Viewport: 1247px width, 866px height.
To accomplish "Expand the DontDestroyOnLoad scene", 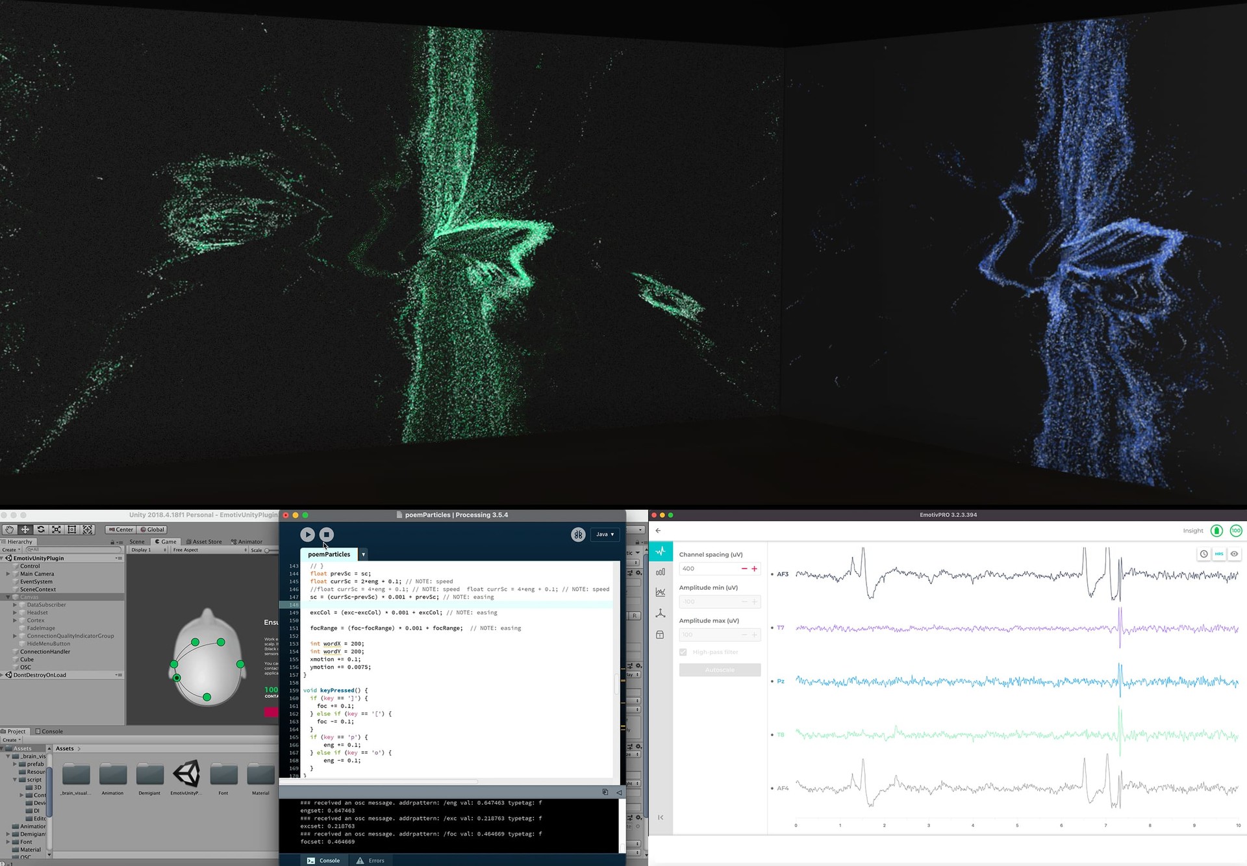I will click(3, 675).
